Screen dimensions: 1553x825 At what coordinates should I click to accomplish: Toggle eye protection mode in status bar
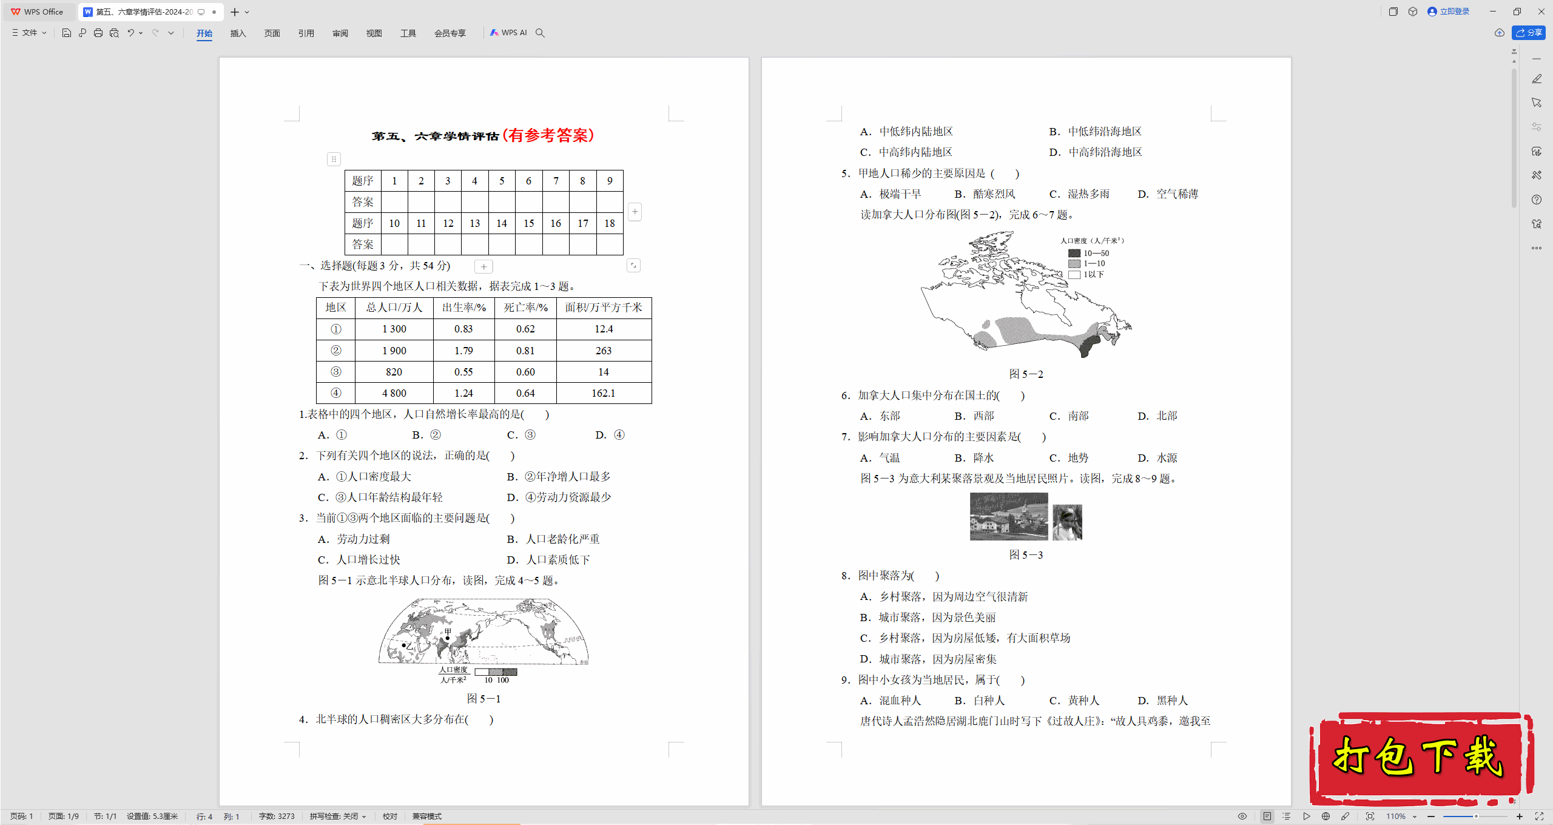(1242, 817)
